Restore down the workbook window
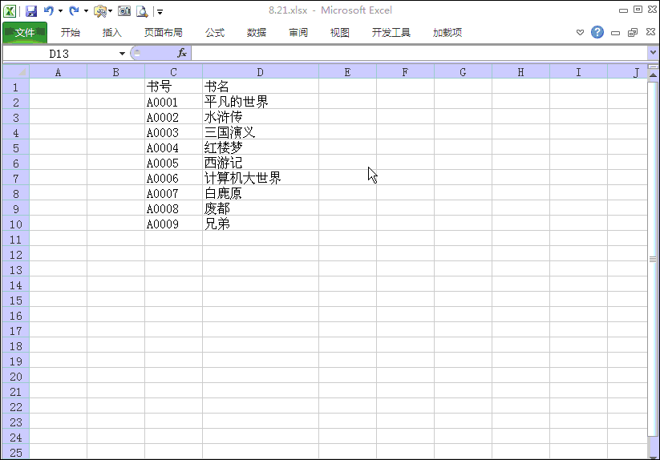This screenshot has height=460, width=660. pos(633,32)
